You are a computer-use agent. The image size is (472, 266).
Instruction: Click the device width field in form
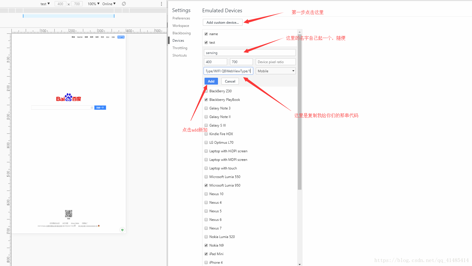215,62
